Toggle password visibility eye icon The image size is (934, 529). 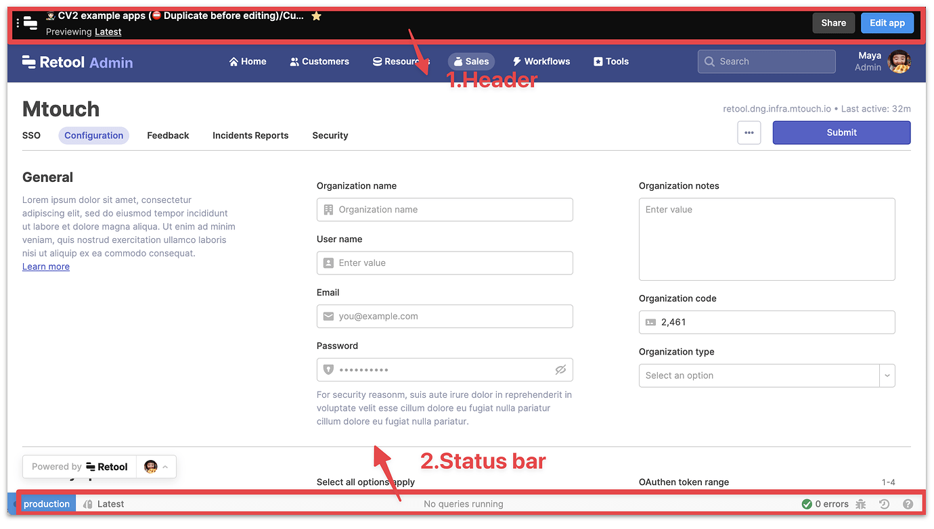[x=560, y=370]
